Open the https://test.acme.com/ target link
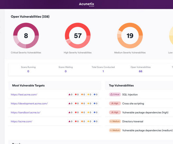 click(24, 94)
